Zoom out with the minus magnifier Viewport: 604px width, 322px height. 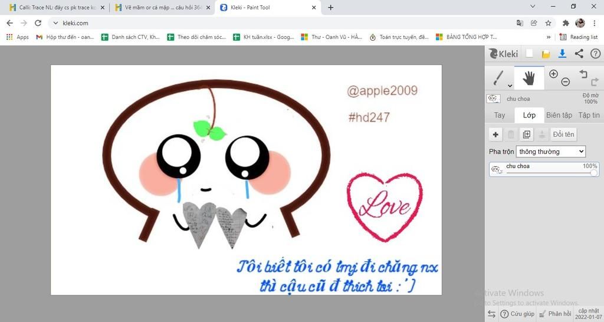click(565, 81)
